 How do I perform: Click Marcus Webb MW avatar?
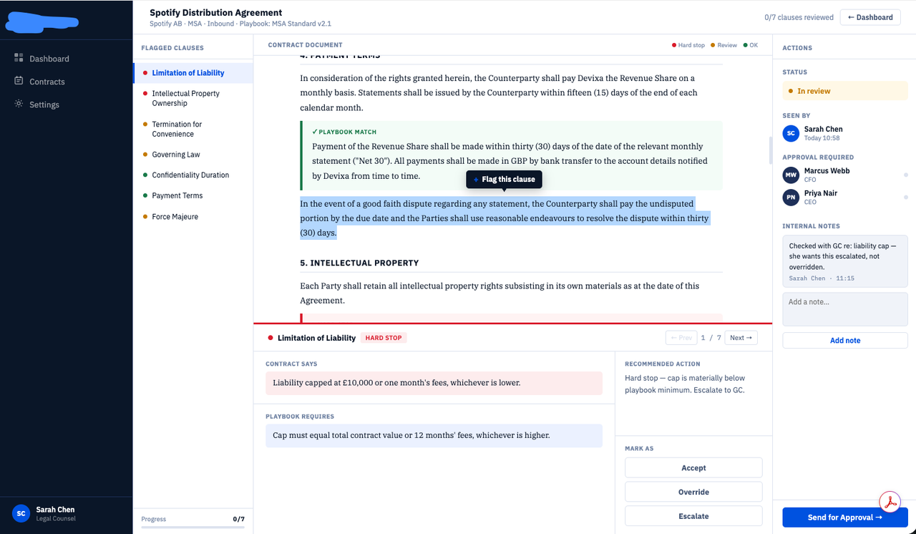(791, 175)
